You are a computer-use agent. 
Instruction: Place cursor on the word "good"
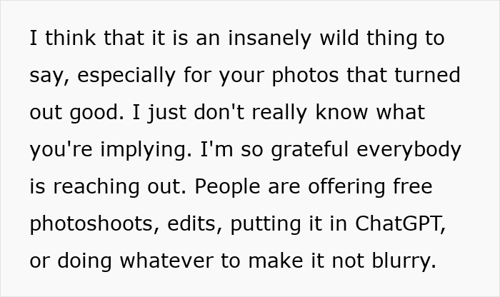point(102,112)
